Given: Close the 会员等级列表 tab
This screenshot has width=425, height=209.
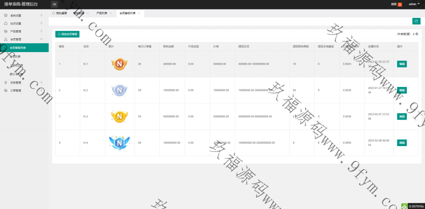Looking at the screenshot, I should click(139, 13).
